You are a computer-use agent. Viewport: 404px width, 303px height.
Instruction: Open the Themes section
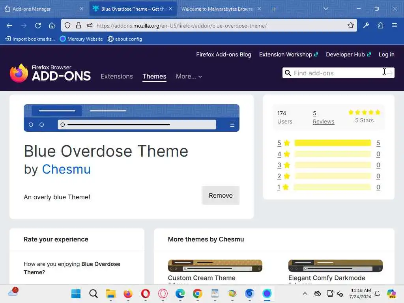154,77
